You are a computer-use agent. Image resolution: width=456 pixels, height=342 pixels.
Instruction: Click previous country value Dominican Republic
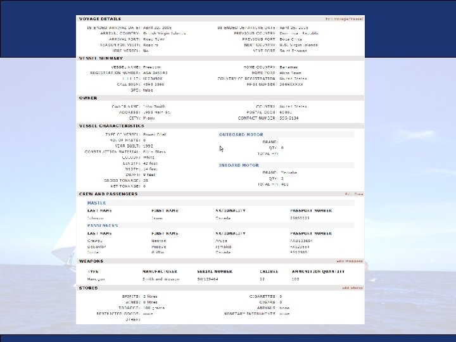[299, 34]
